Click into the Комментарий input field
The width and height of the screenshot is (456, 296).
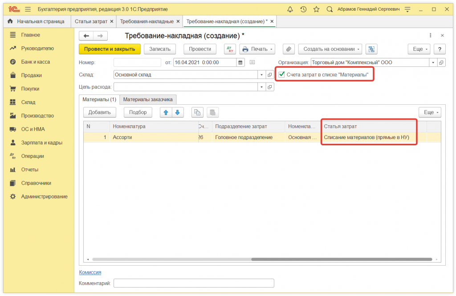pyautogui.click(x=194, y=283)
